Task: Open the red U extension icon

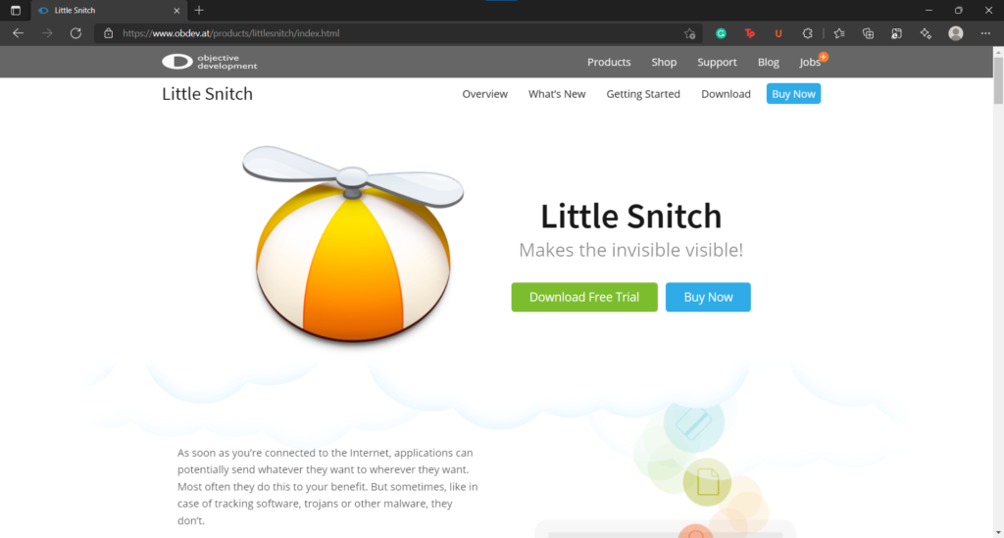Action: click(x=778, y=33)
